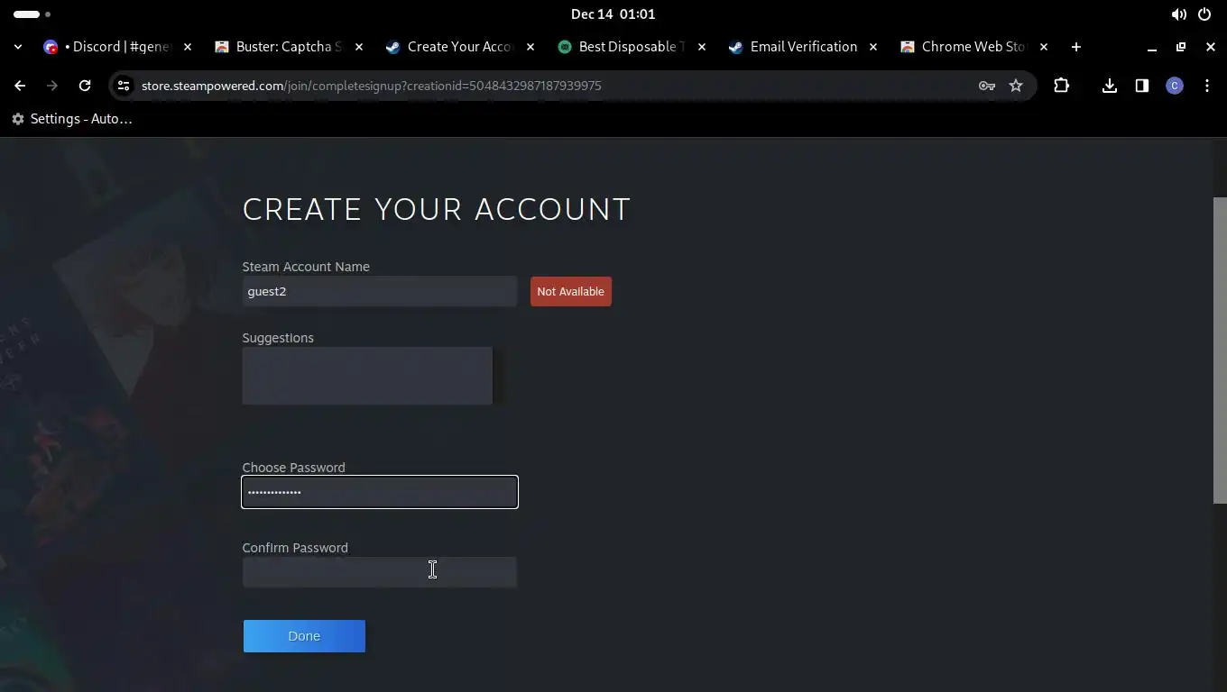Open the Settings - Auto bookmark
The width and height of the screenshot is (1227, 692).
(72, 119)
